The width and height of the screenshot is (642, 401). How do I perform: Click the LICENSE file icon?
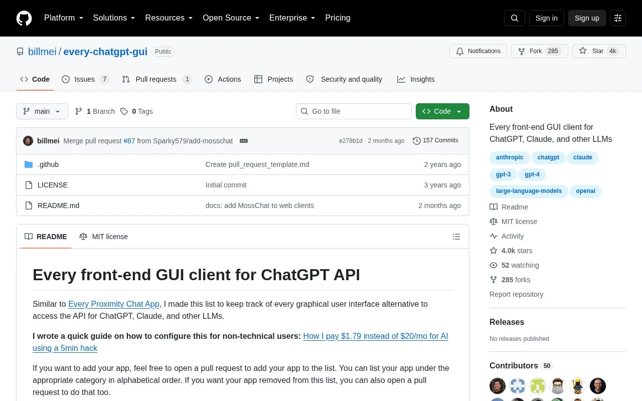coord(29,185)
